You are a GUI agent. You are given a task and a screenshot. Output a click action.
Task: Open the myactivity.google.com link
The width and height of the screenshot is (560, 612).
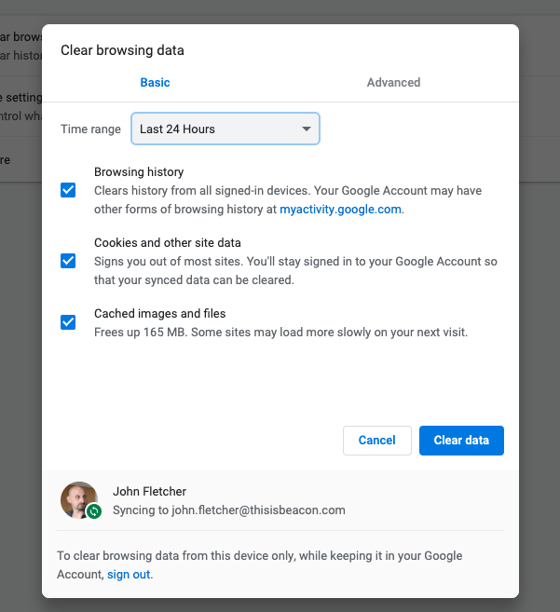click(x=341, y=210)
